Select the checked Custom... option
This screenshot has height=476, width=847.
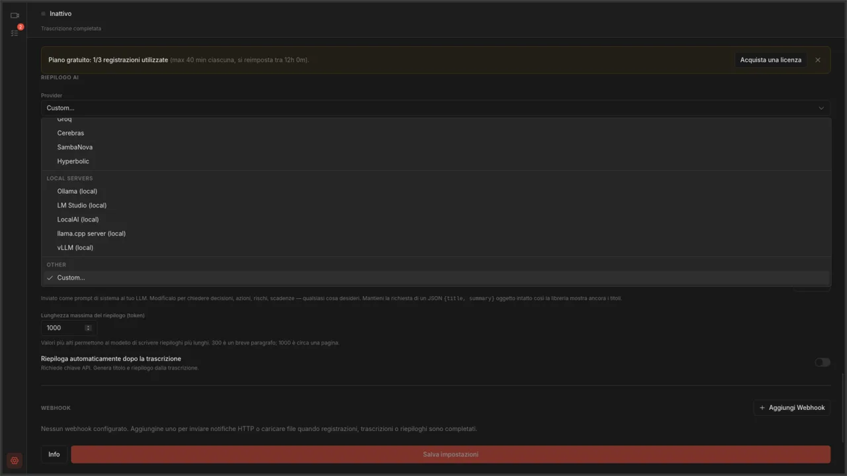pos(436,278)
